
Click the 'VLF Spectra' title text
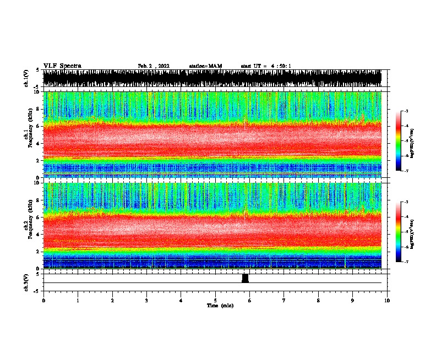click(x=62, y=66)
